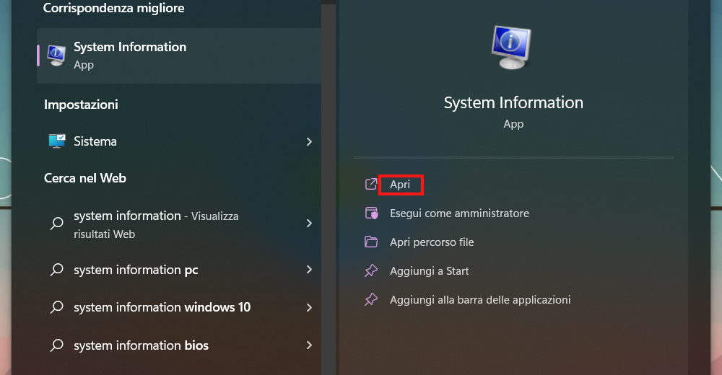Click the System Information app icon in results

click(x=56, y=55)
